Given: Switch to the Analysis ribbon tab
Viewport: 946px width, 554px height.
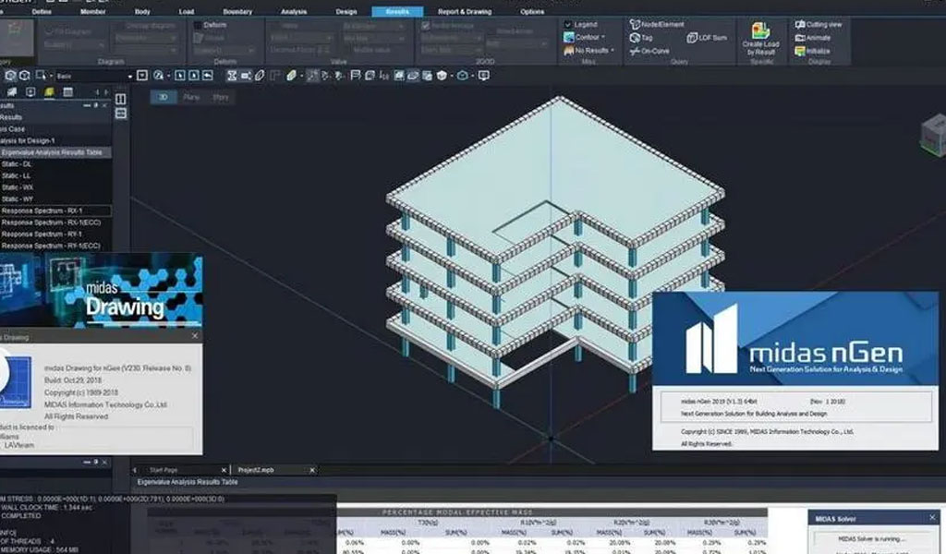Looking at the screenshot, I should [x=293, y=12].
